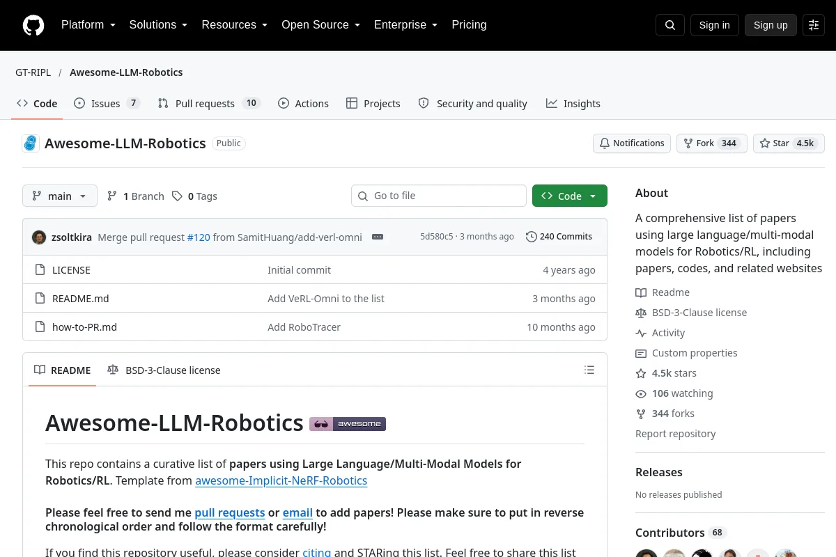Screen dimensions: 836x557
Task: Switch to the Pull requests tab
Action: [209, 104]
